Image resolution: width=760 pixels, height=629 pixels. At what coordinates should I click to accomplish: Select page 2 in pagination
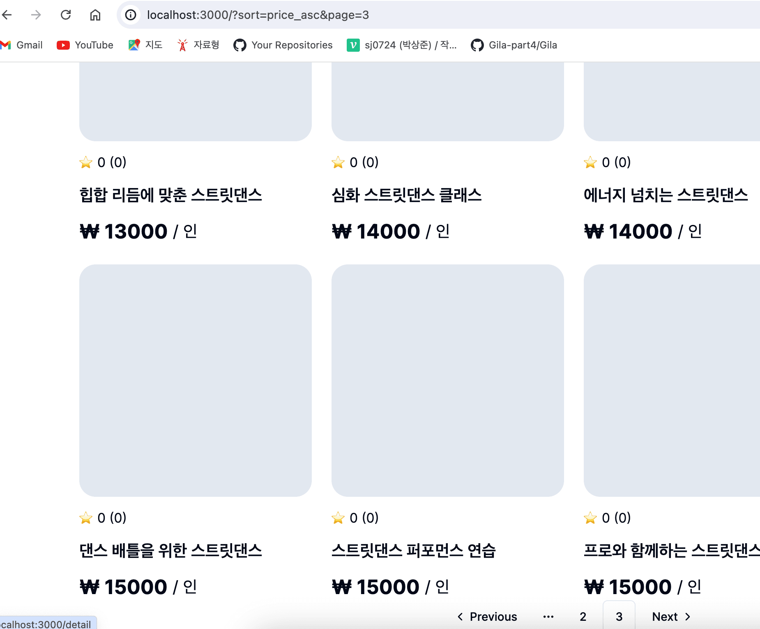point(583,616)
